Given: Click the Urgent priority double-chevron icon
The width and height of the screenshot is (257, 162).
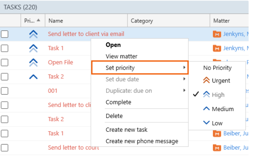Looking at the screenshot, I should tap(206, 80).
